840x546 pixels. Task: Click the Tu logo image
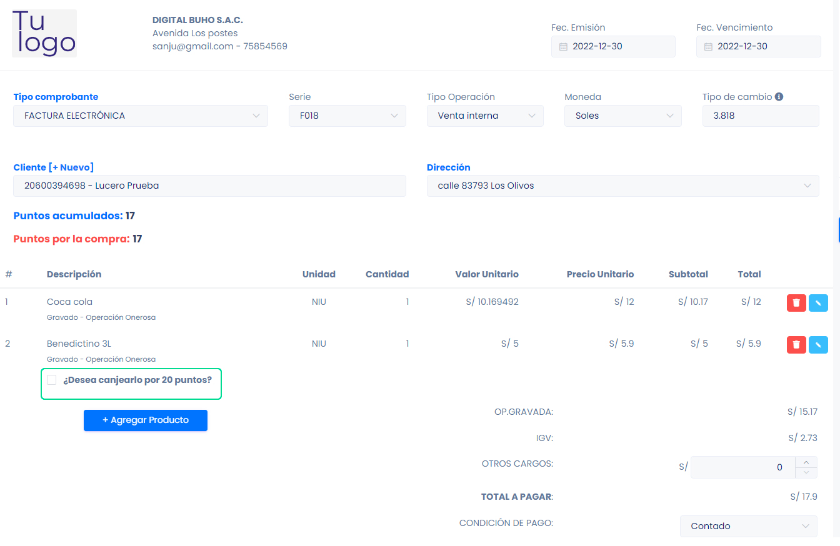[44, 34]
